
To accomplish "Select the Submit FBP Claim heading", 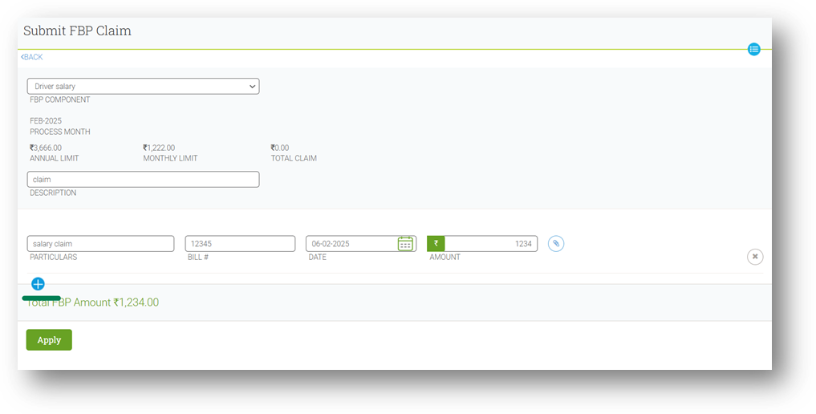I will point(77,30).
